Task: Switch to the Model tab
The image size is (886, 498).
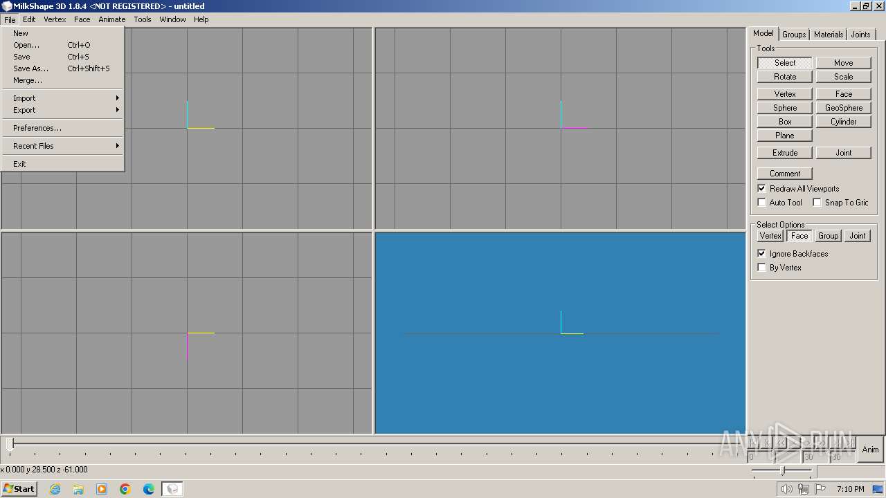Action: tap(763, 33)
